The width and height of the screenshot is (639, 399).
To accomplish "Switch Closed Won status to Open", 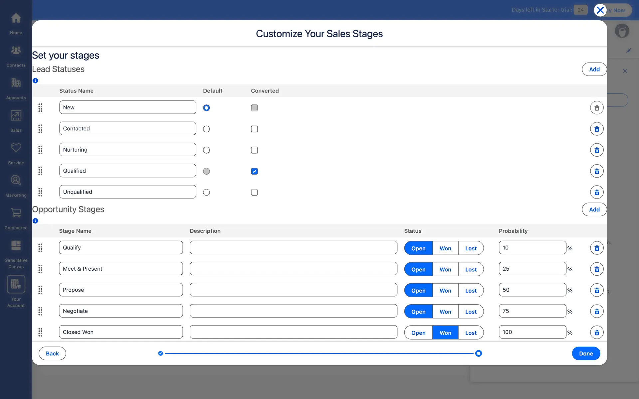I will pyautogui.click(x=418, y=333).
